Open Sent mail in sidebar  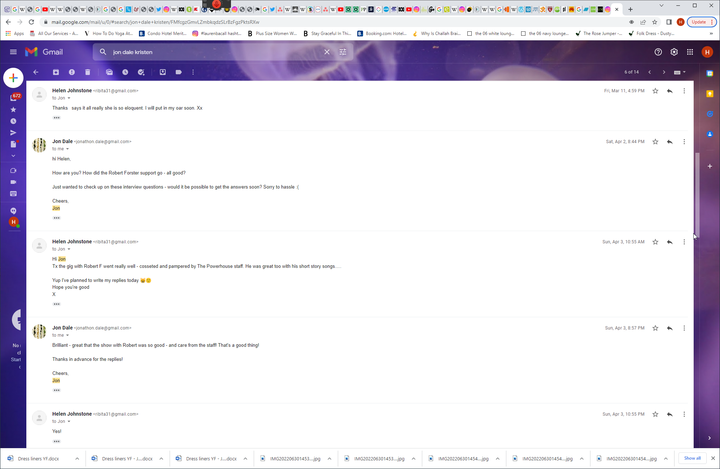pos(13,133)
